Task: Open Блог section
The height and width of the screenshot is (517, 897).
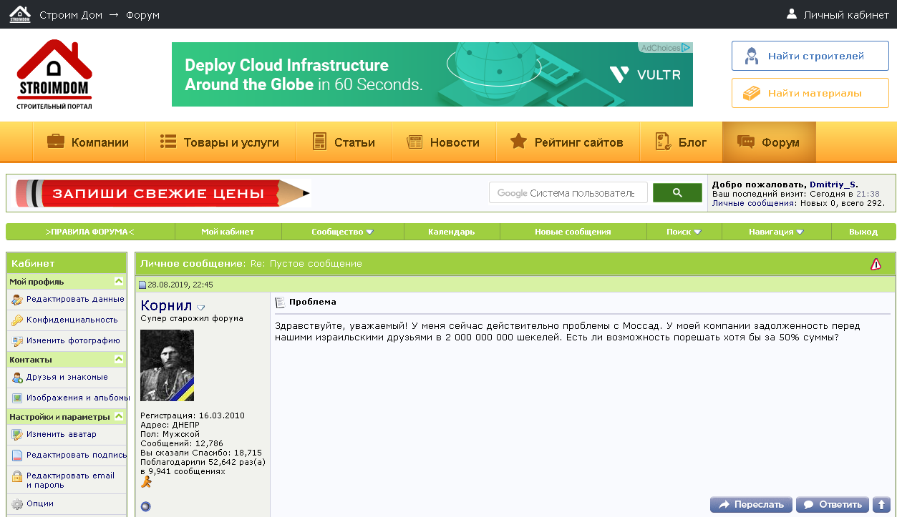Action: (681, 142)
